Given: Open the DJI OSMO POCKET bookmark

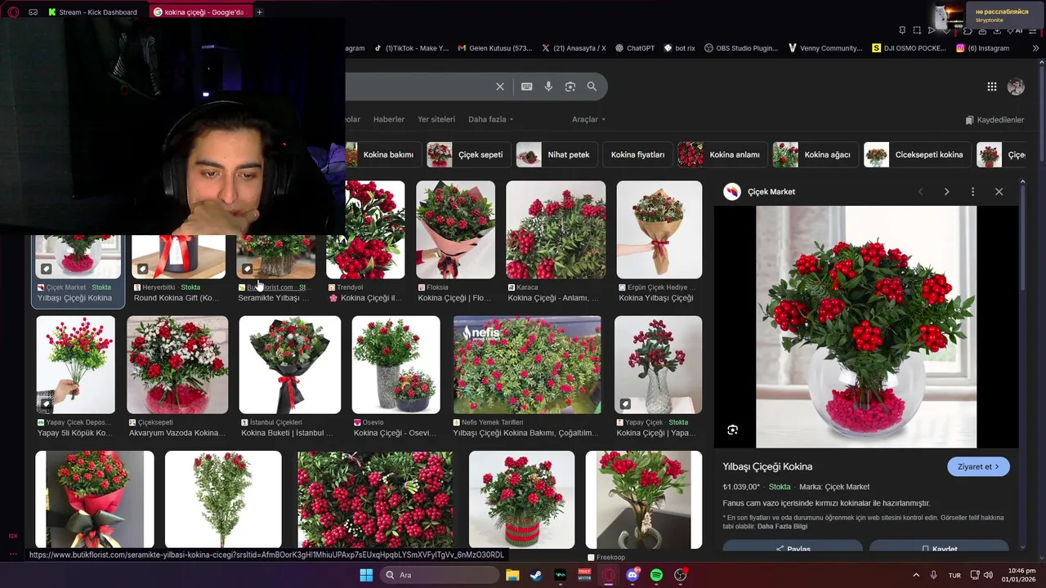Looking at the screenshot, I should pyautogui.click(x=909, y=48).
